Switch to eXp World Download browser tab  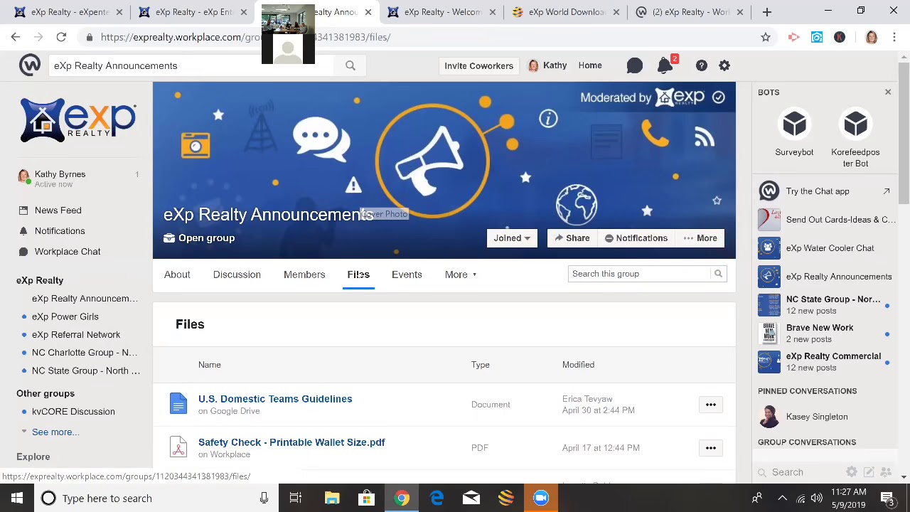coord(565,12)
